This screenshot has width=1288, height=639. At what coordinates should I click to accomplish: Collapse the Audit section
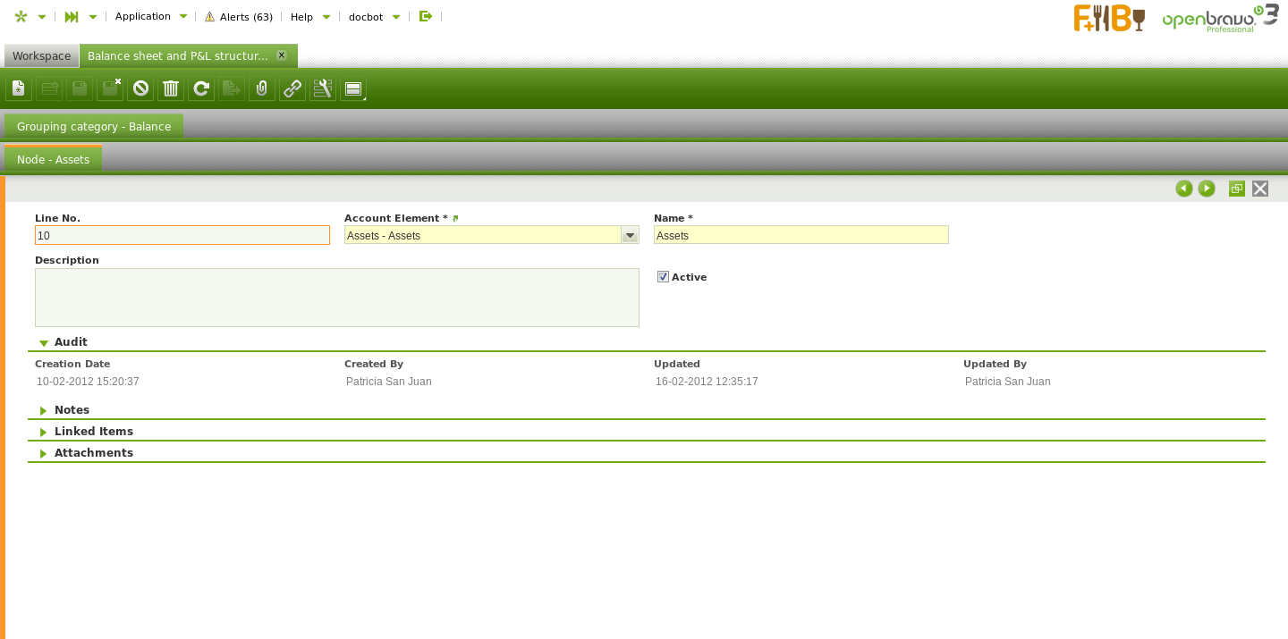[x=44, y=342]
